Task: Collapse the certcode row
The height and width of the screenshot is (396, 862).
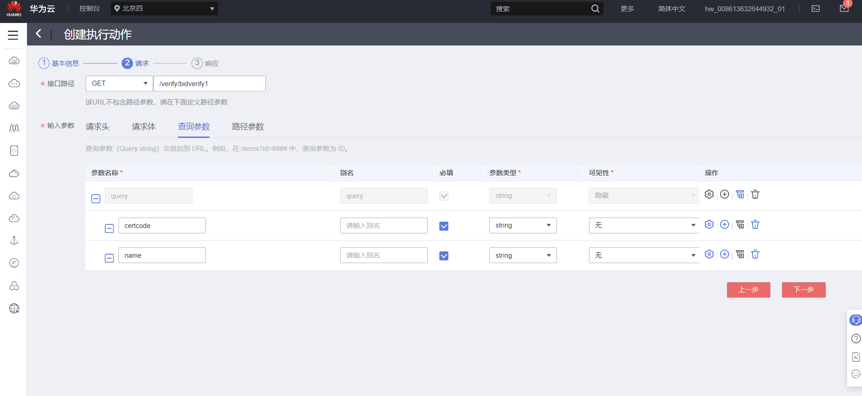Action: [109, 228]
